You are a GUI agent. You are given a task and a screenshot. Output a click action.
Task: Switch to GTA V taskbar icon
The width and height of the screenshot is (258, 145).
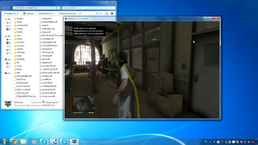74,142
